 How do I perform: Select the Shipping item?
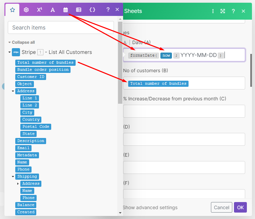tap(27, 176)
